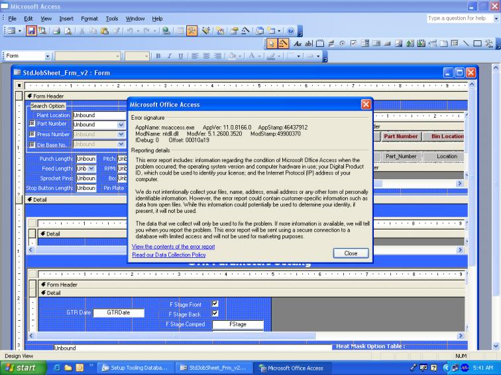The image size is (501, 375).
Task: Pick the Label (Aa) toolbox tool
Action: point(298,44)
